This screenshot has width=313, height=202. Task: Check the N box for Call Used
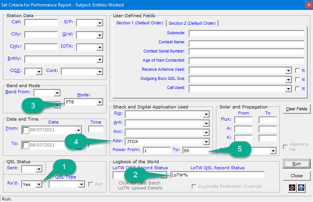pos(297,89)
